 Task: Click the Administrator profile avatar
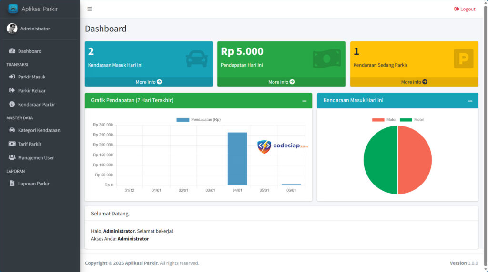tap(12, 29)
